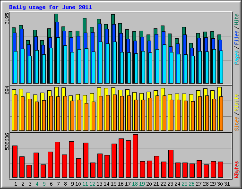242x189 pixels.
Task: Click the blue "Files" legend label
Action: [x=237, y=38]
